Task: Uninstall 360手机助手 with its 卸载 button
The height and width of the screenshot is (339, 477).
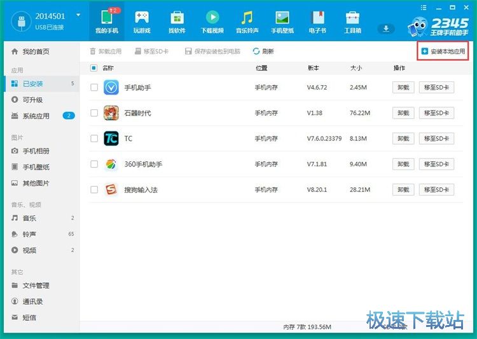Action: point(403,164)
